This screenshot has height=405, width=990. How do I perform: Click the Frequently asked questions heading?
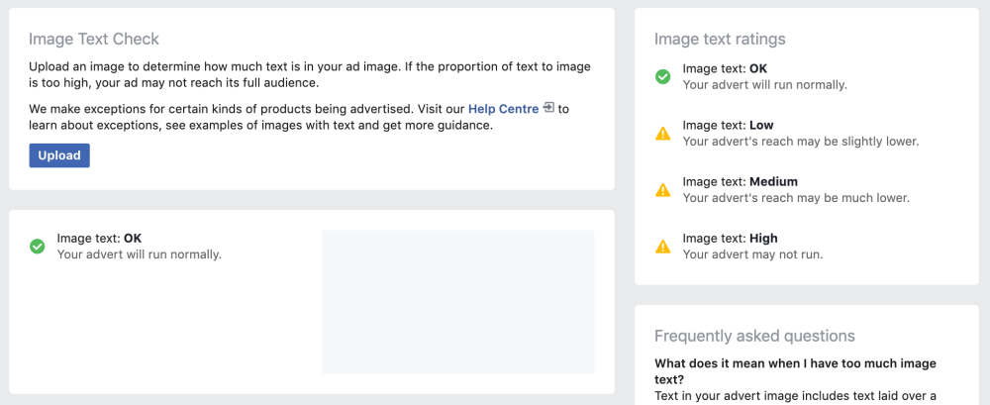[x=754, y=336]
